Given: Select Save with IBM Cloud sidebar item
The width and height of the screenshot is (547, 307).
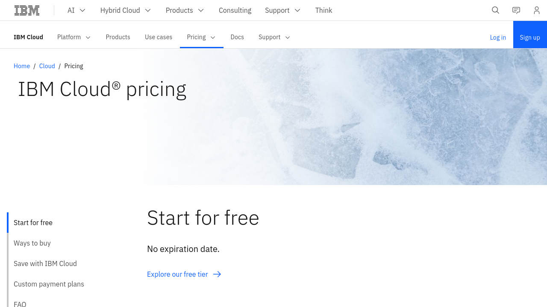Looking at the screenshot, I should point(45,264).
